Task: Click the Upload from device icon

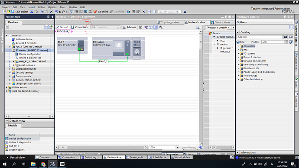Action: (x=81, y=12)
